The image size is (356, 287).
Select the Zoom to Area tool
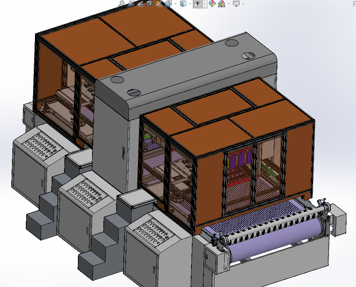pyautogui.click(x=131, y=3)
